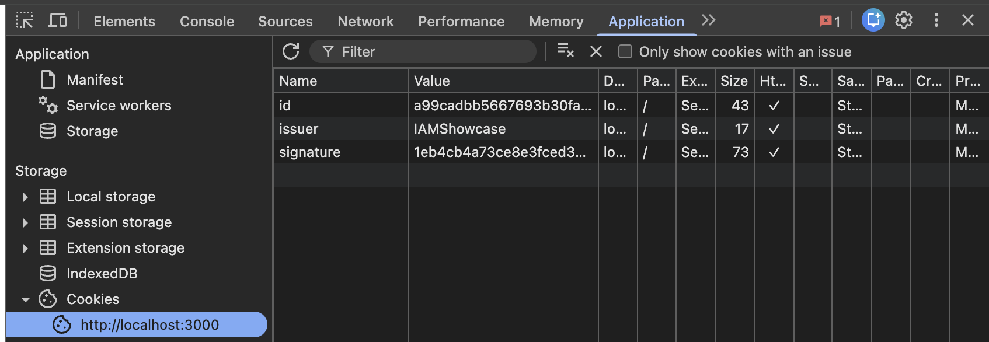Enable 'Only show cookies with an issue'
Image resolution: width=989 pixels, height=342 pixels.
pos(625,52)
